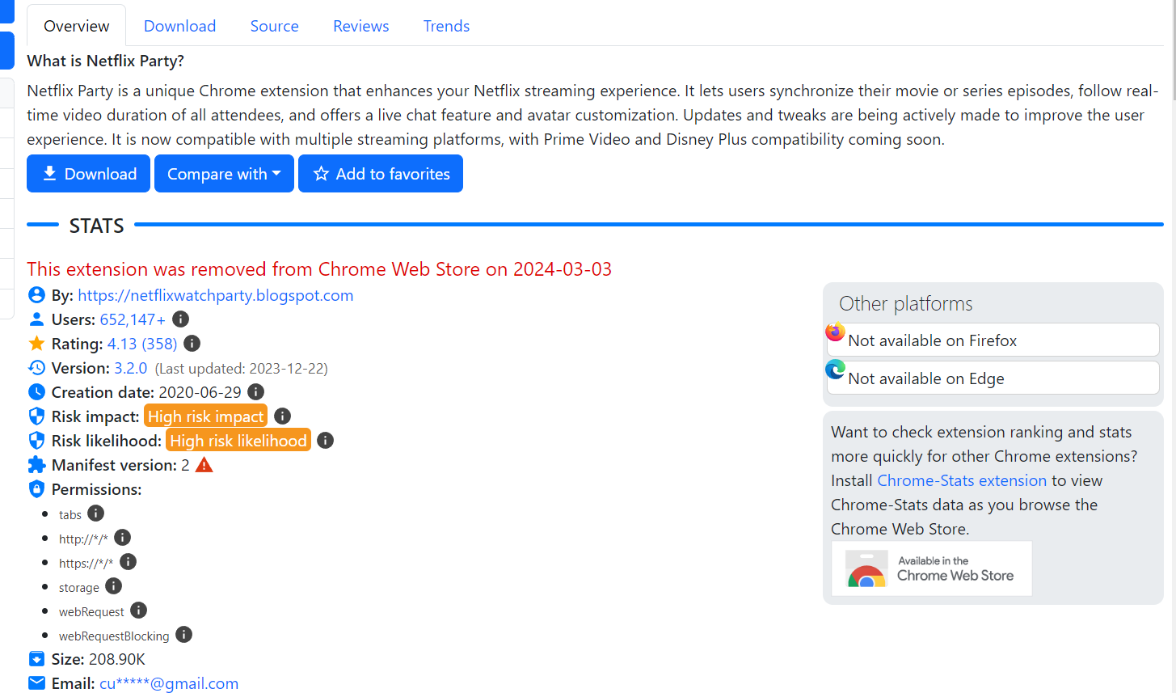
Task: Click the removed from Chrome Web Store notice
Action: click(x=319, y=269)
